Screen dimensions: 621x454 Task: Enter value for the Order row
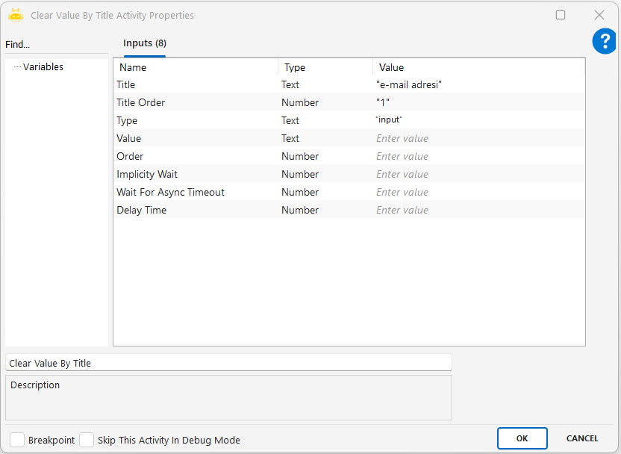[x=478, y=157]
